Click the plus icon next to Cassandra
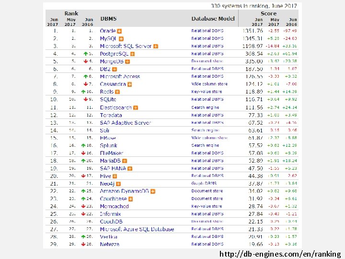The width and height of the screenshot is (345, 259). tap(129, 84)
